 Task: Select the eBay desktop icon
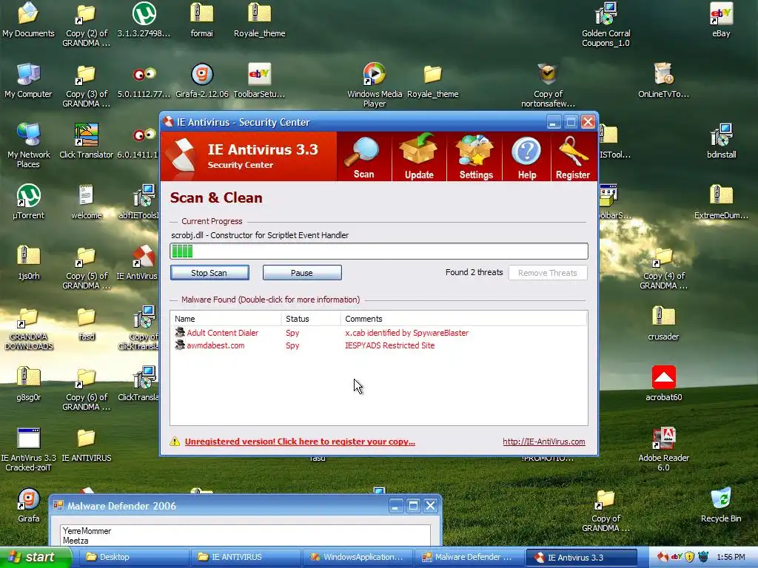tap(721, 21)
